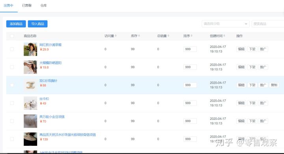
Task: Click the 添加商品 button
Action: click(x=16, y=24)
